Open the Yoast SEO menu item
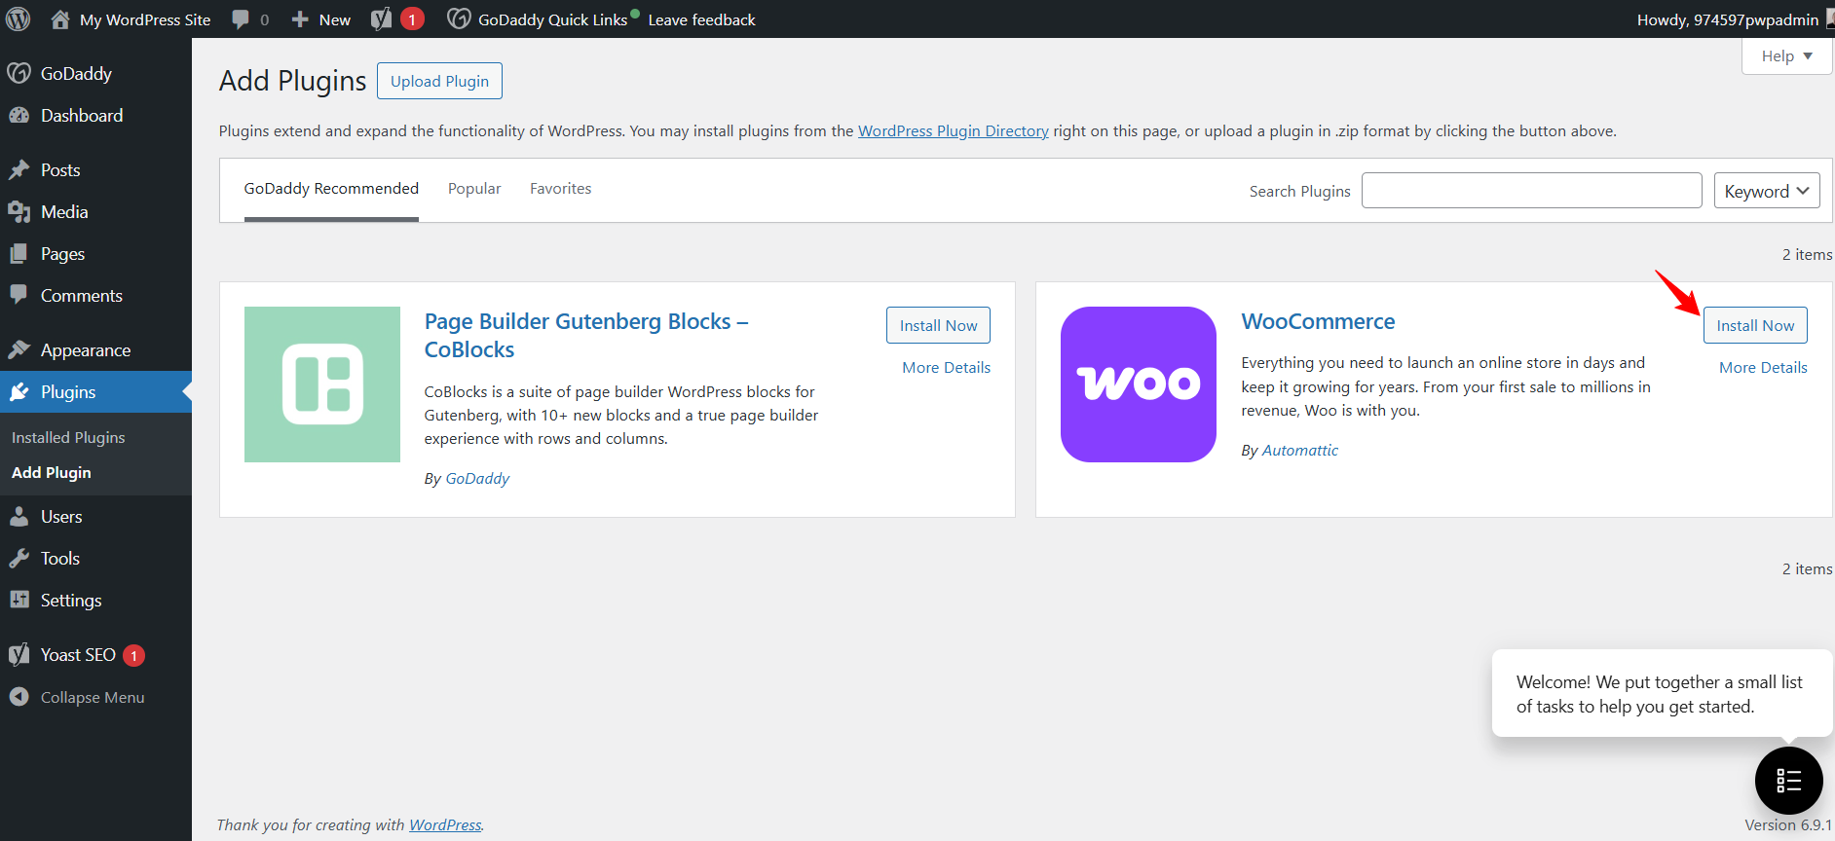 click(95, 655)
